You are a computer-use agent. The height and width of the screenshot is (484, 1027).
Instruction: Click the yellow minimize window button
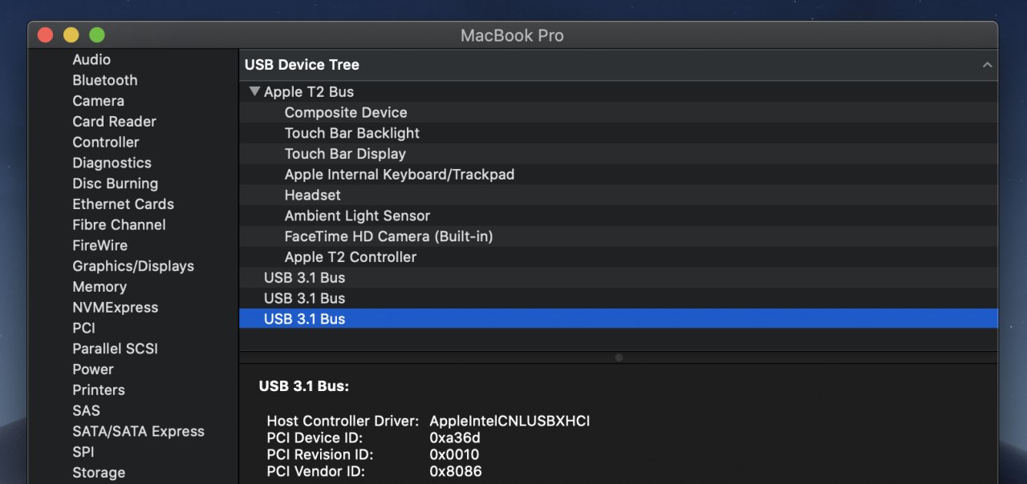pyautogui.click(x=71, y=35)
